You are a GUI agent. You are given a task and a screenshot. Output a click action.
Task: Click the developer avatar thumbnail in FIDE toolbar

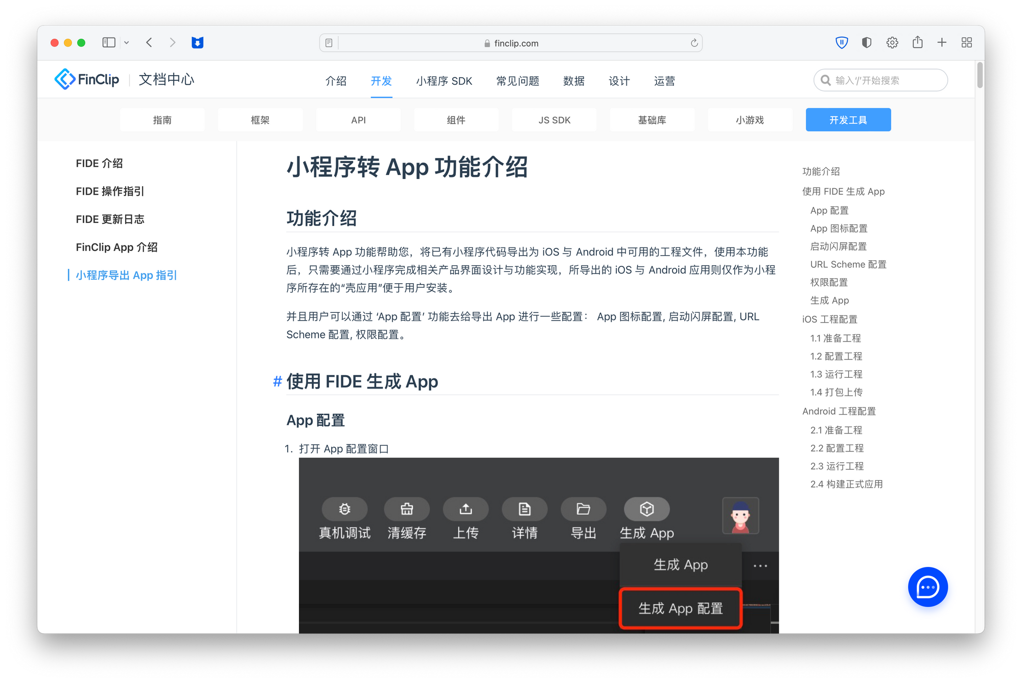[x=741, y=515]
